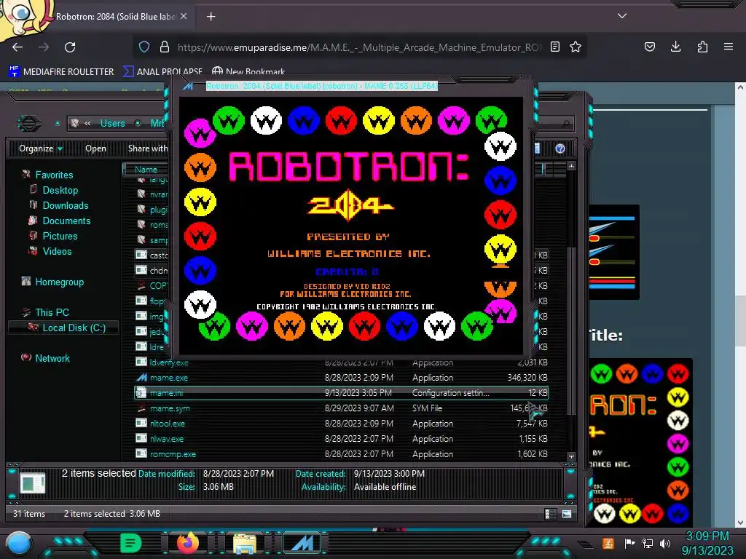
Task: Switch Explorer to details view icon
Action: 551,514
